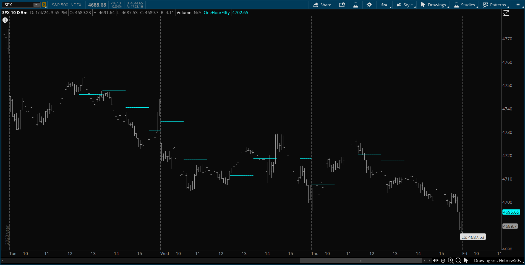Screen dimensions: 525x265
Task: Click the zoom in magnifier
Action: coord(451,260)
